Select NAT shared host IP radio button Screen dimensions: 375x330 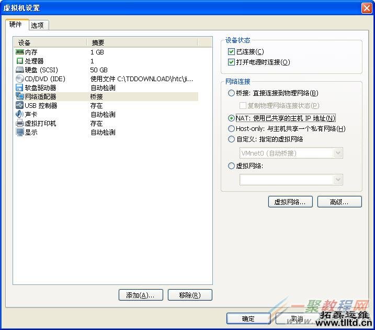tap(231, 118)
